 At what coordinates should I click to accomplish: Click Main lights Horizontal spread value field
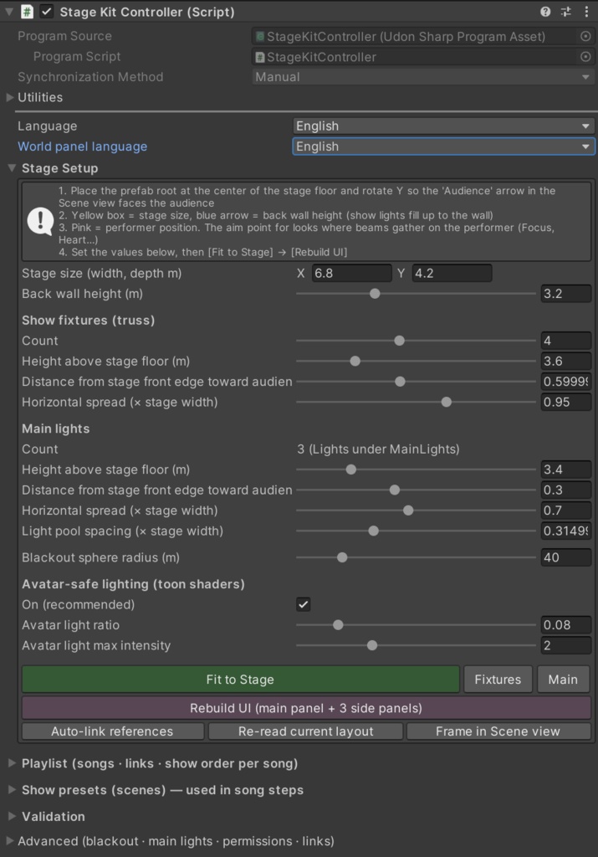pos(565,511)
